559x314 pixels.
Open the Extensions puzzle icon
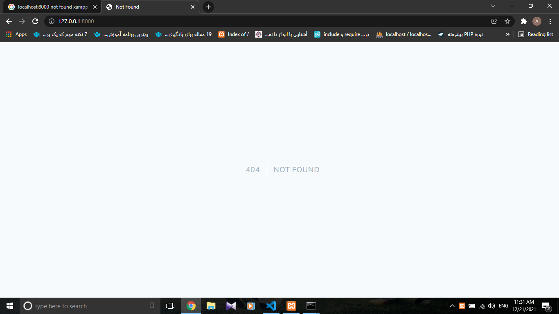(x=523, y=21)
